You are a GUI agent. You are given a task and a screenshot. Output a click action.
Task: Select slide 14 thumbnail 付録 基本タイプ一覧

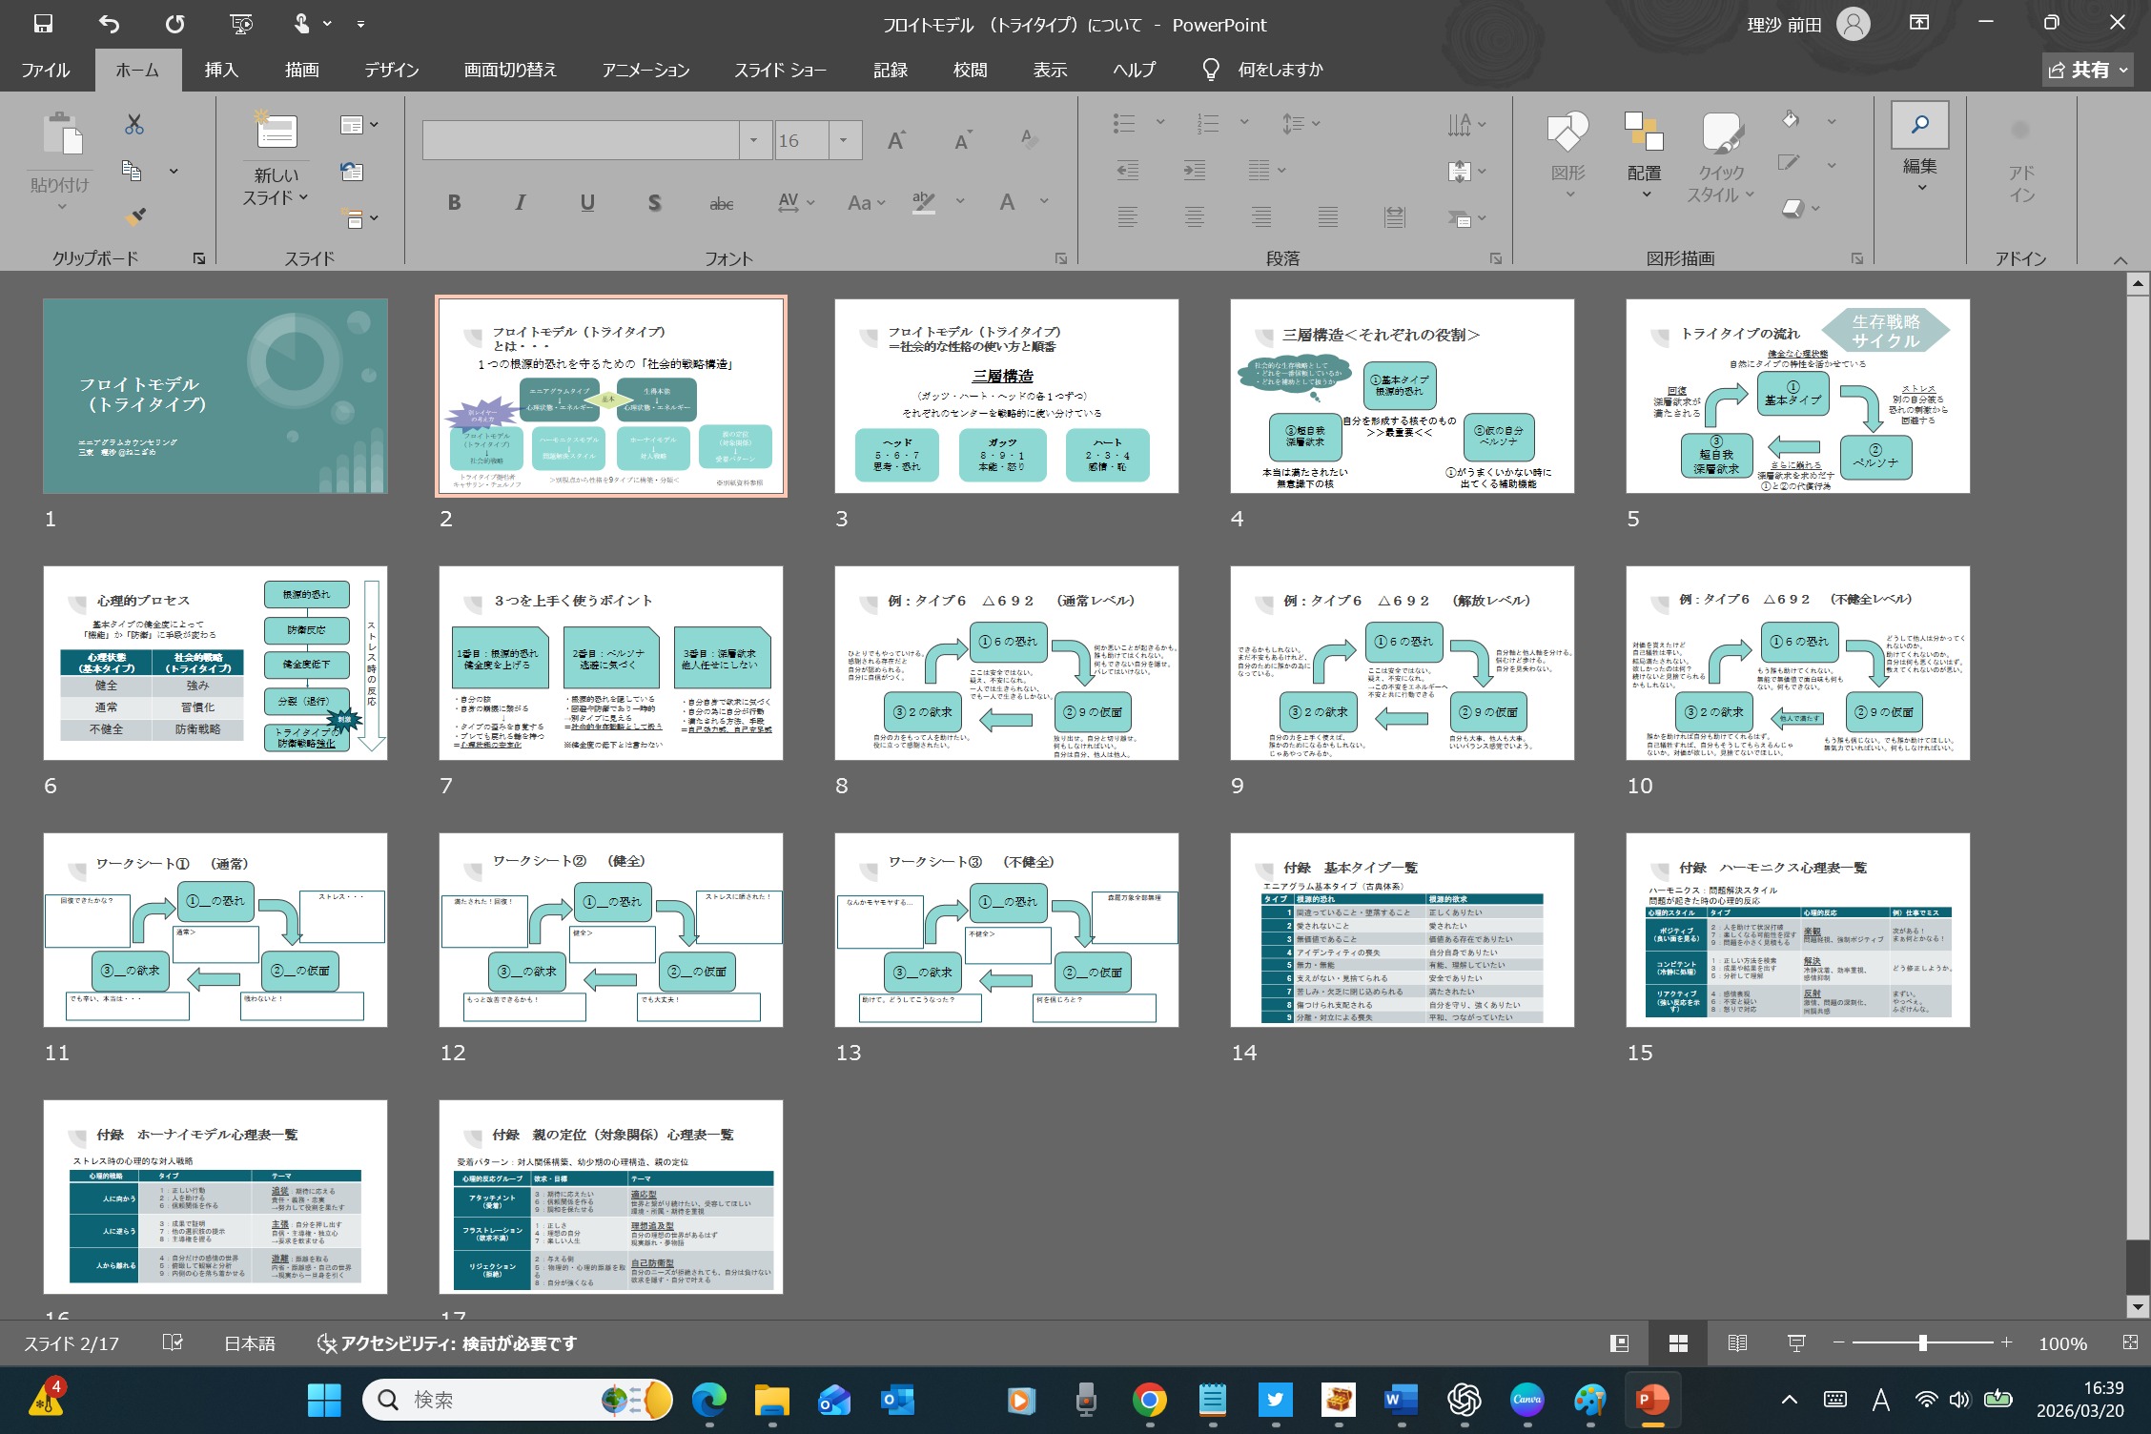point(1402,930)
